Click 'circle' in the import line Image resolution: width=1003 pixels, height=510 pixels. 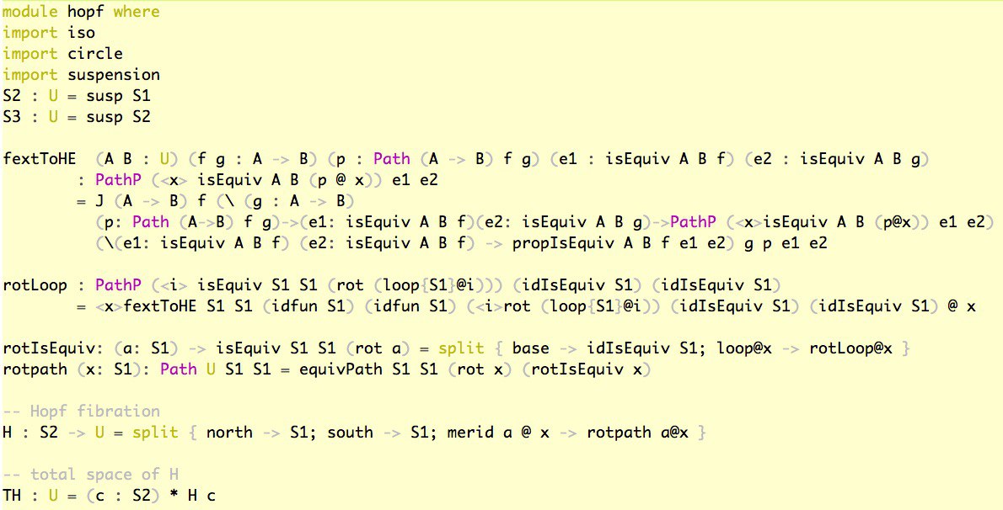pos(94,54)
